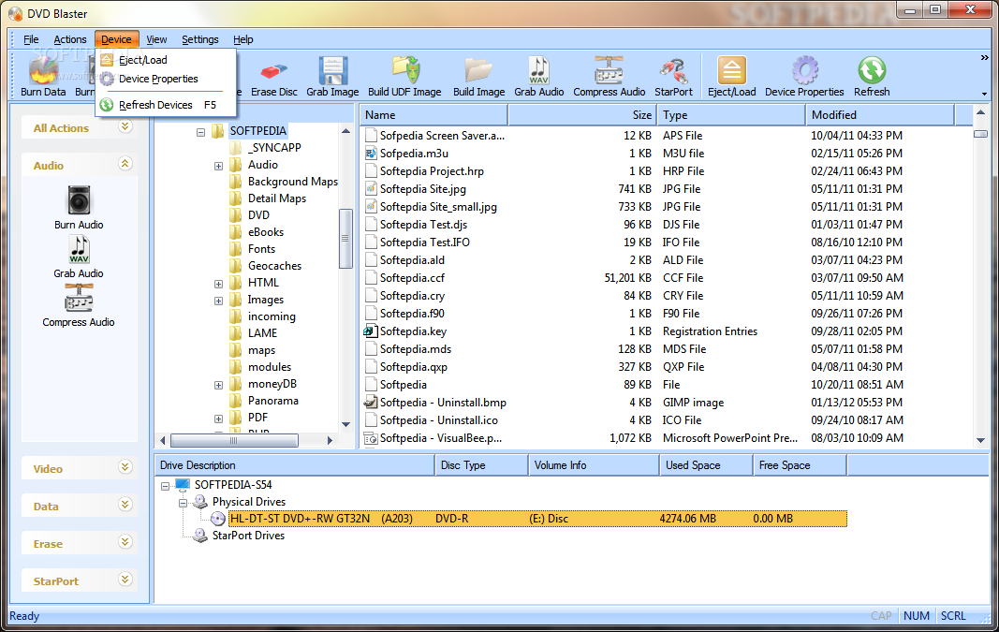Select the Geocaches folder
This screenshot has height=632, width=999.
[274, 266]
